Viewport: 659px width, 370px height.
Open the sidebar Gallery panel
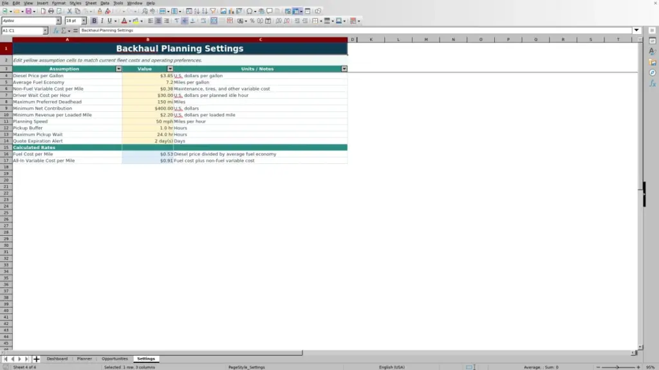click(x=653, y=62)
